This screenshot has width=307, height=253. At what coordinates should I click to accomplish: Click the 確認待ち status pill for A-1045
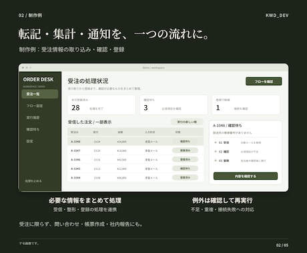[x=185, y=168]
